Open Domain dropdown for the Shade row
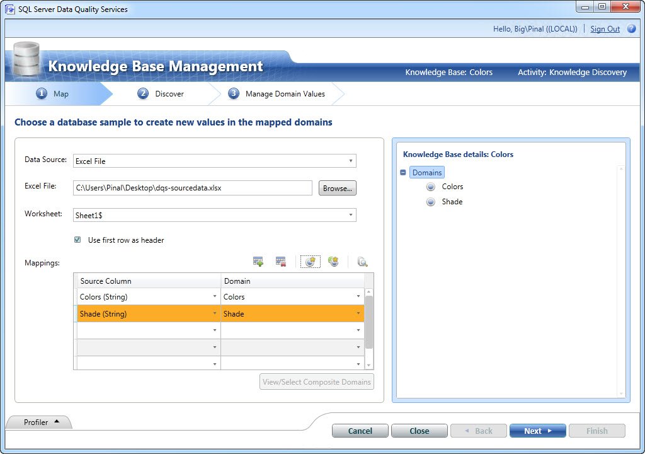Image resolution: width=645 pixels, height=454 pixels. point(358,313)
